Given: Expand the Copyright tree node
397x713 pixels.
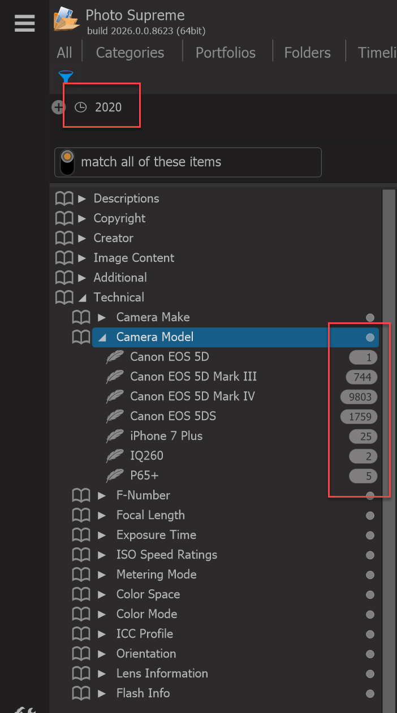Looking at the screenshot, I should click(x=82, y=218).
